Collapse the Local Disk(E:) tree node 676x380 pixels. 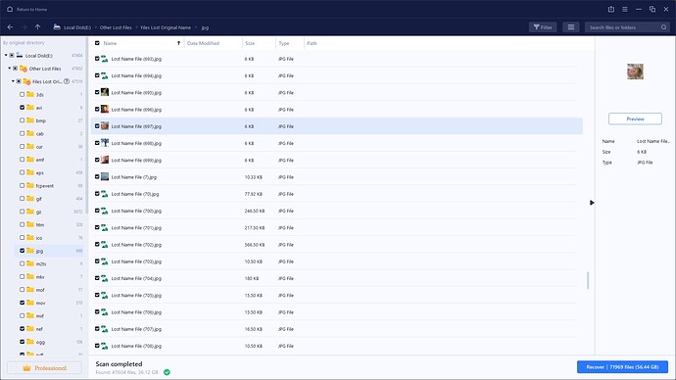click(x=6, y=55)
